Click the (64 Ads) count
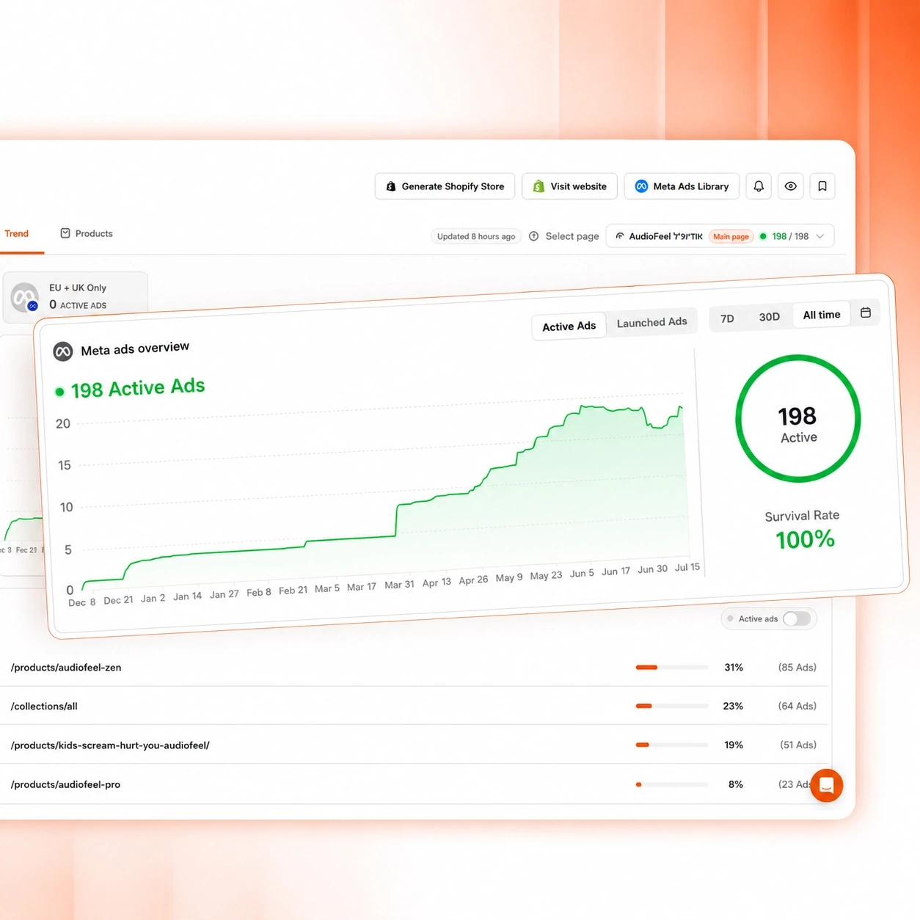This screenshot has height=920, width=920. point(797,706)
